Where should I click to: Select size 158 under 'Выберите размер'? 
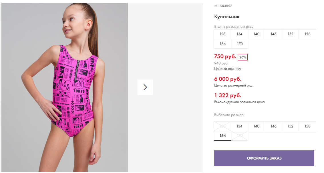coord(307,126)
